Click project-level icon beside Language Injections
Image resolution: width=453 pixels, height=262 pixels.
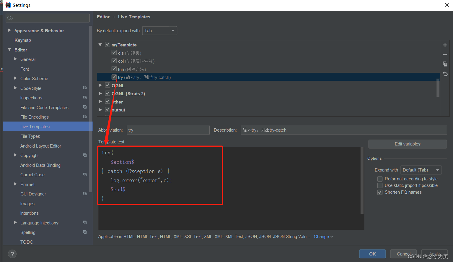85,222
